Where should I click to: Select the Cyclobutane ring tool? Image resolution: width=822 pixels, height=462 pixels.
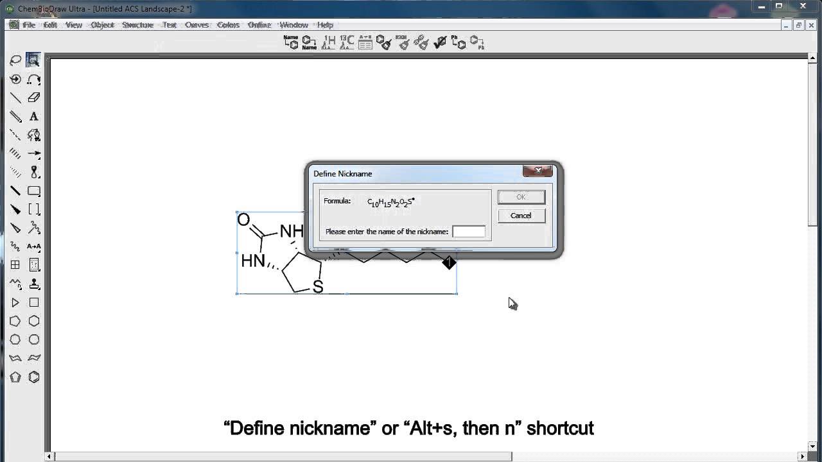point(33,302)
